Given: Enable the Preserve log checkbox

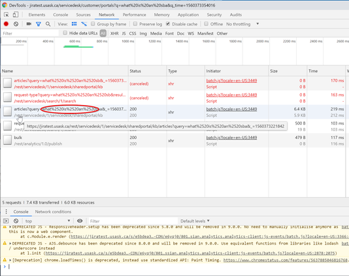Looking at the screenshot, I should [x=135, y=23].
